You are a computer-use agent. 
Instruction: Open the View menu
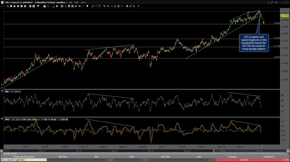pos(83,2)
